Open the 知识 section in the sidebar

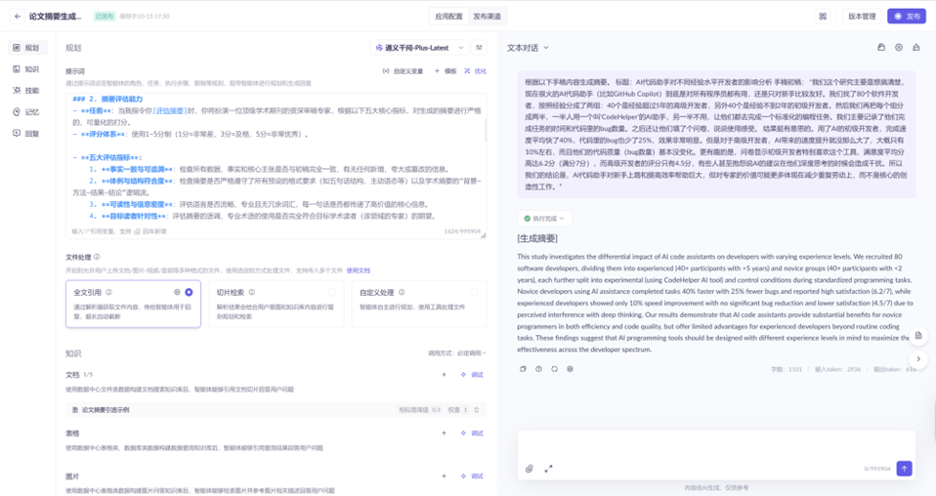(26, 69)
